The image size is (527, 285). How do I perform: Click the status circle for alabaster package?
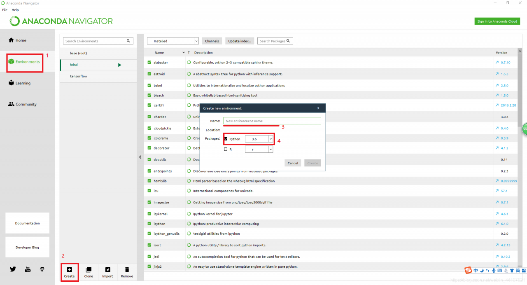pyautogui.click(x=189, y=63)
